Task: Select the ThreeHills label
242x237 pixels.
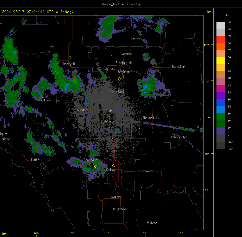Action: point(151,118)
